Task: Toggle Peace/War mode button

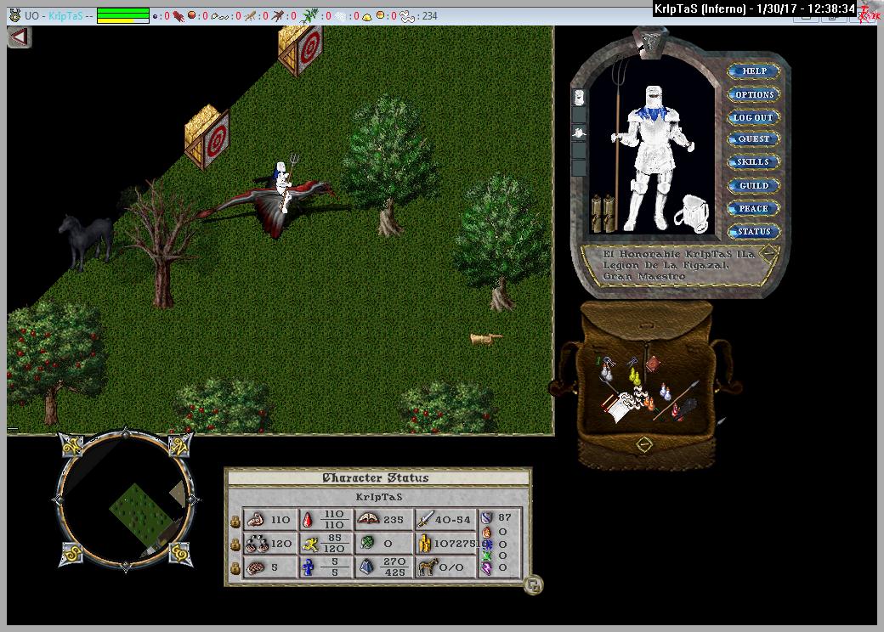Action: [x=754, y=209]
